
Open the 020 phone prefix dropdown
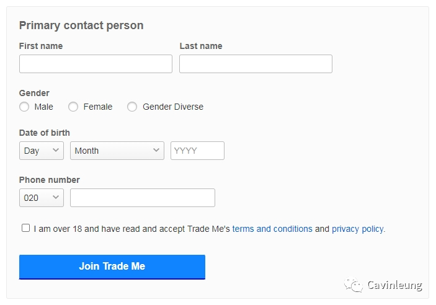point(42,198)
